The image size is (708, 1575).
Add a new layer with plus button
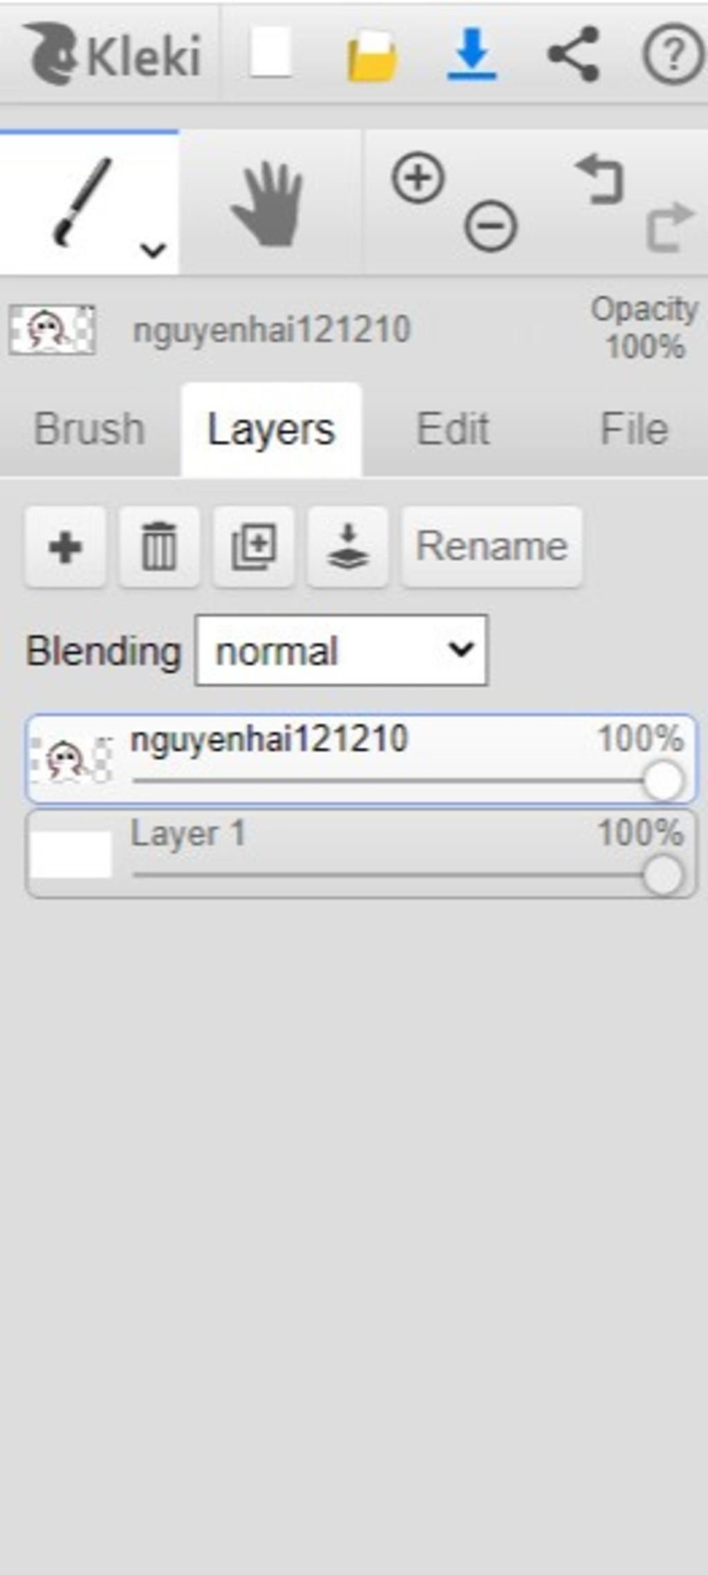[66, 547]
